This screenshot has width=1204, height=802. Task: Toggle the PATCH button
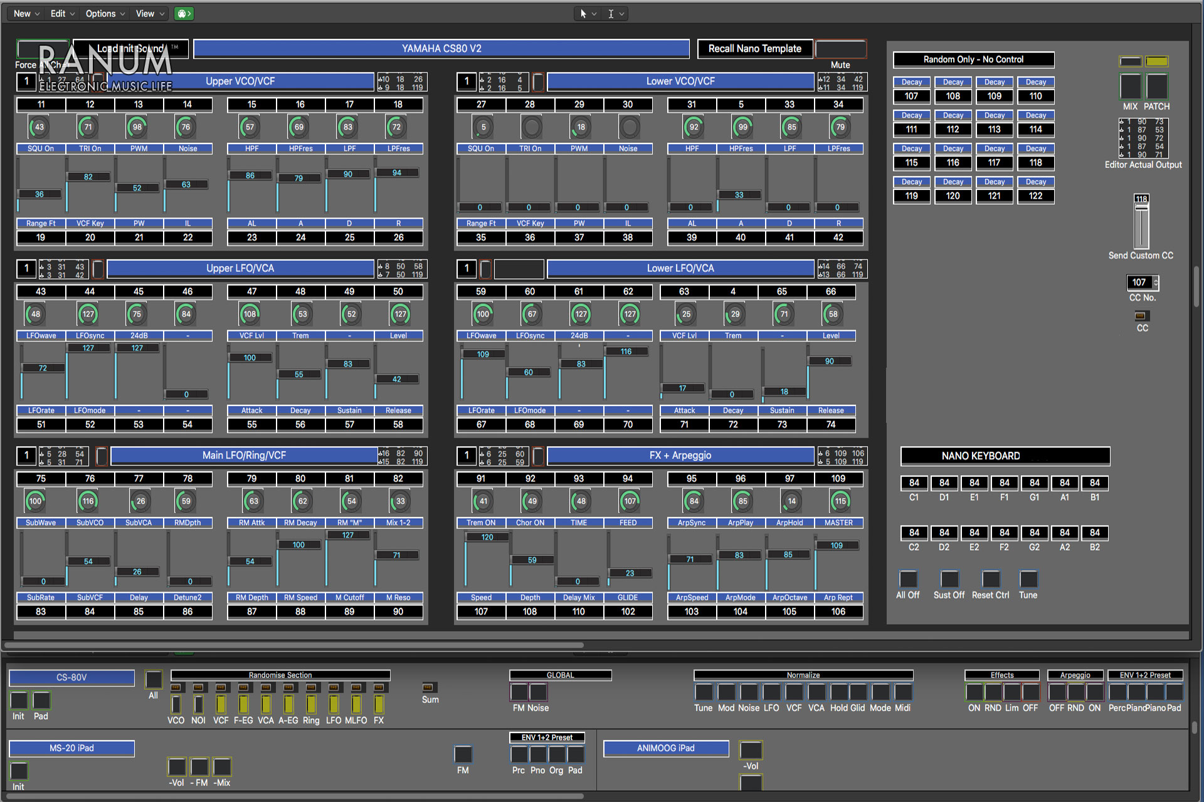[x=1157, y=86]
